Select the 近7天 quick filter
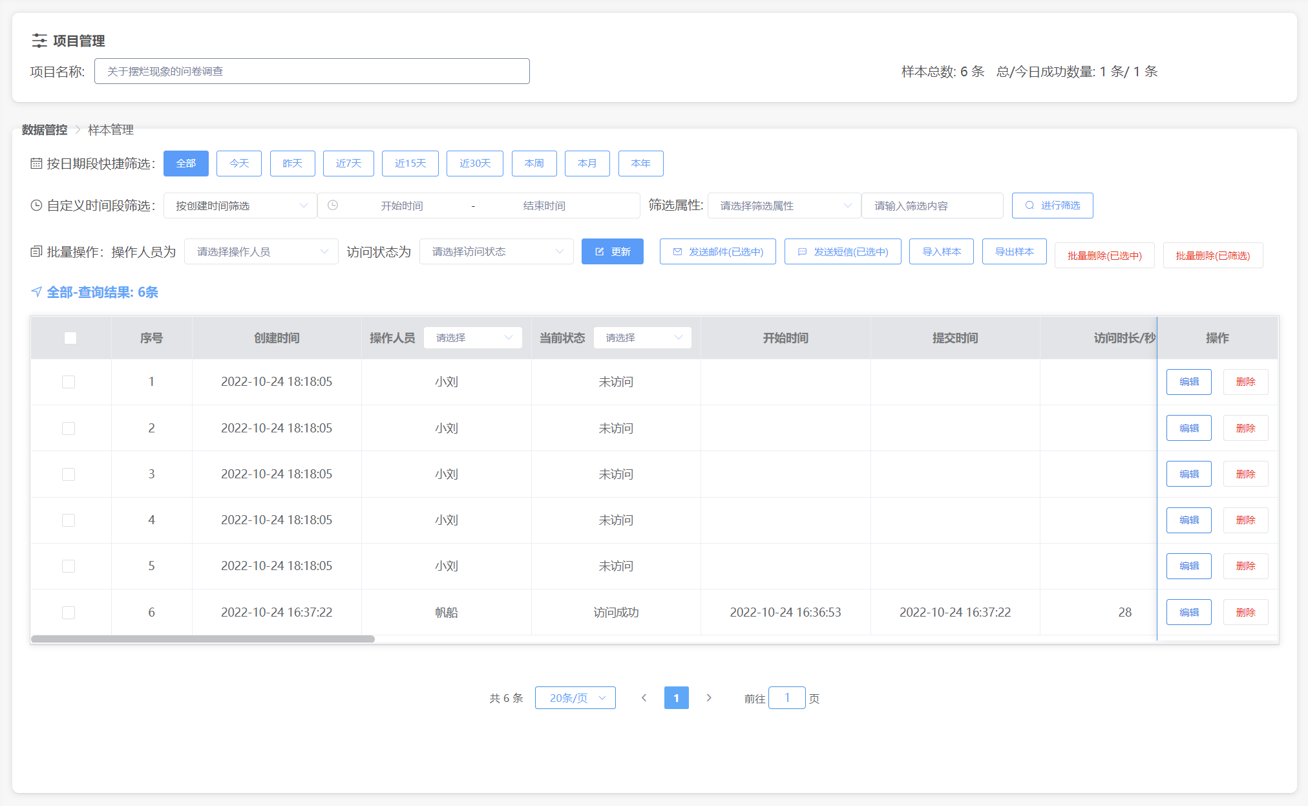Image resolution: width=1308 pixels, height=806 pixels. pyautogui.click(x=348, y=164)
